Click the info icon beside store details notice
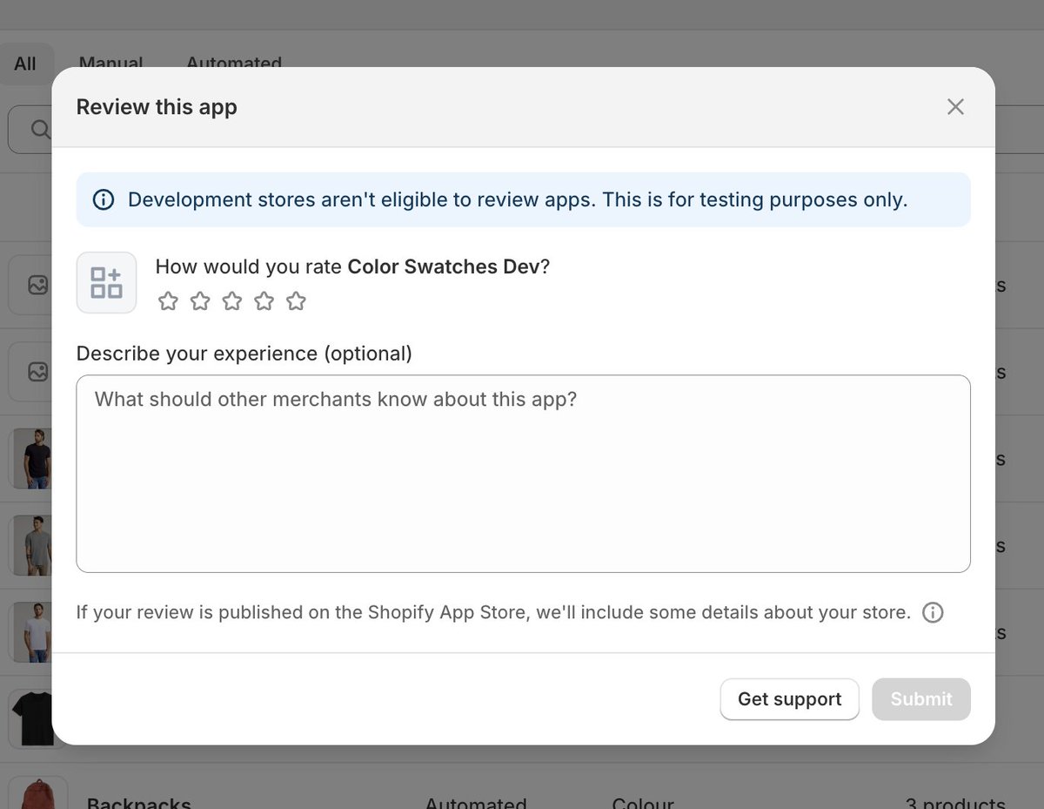Image resolution: width=1044 pixels, height=809 pixels. (933, 612)
